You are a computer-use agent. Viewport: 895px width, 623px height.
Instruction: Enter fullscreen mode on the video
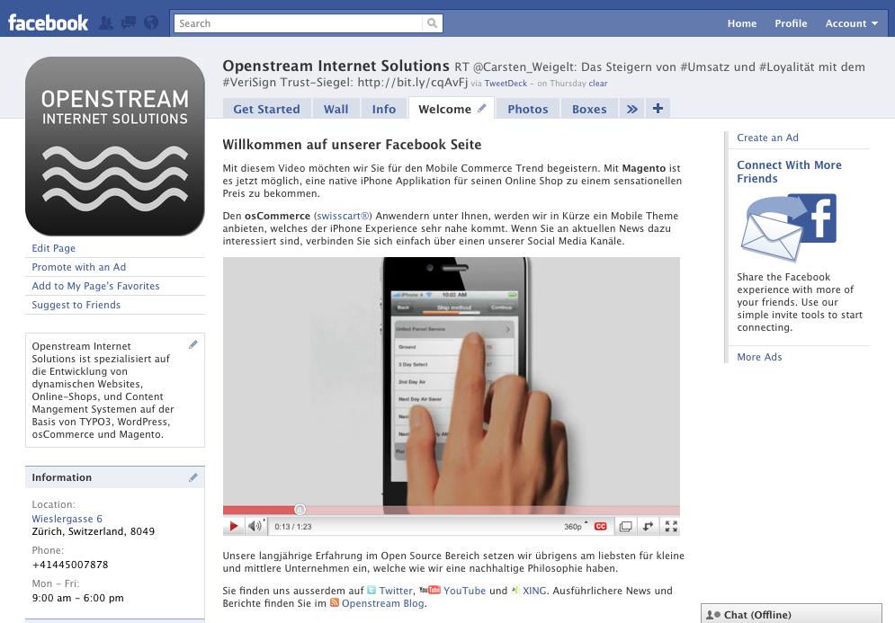(x=670, y=526)
